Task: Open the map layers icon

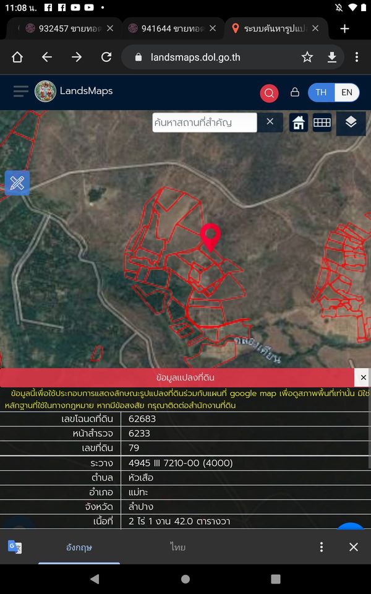Action: [x=351, y=122]
